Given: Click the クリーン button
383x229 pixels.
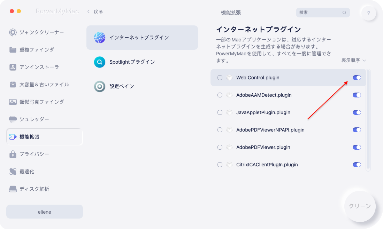Looking at the screenshot, I should click(360, 206).
